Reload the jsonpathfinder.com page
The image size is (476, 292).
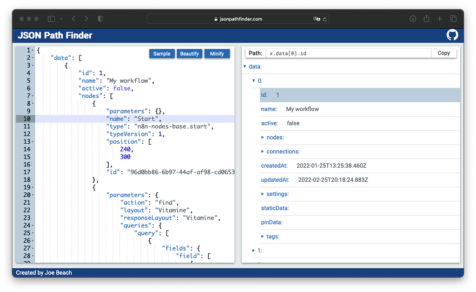click(325, 19)
